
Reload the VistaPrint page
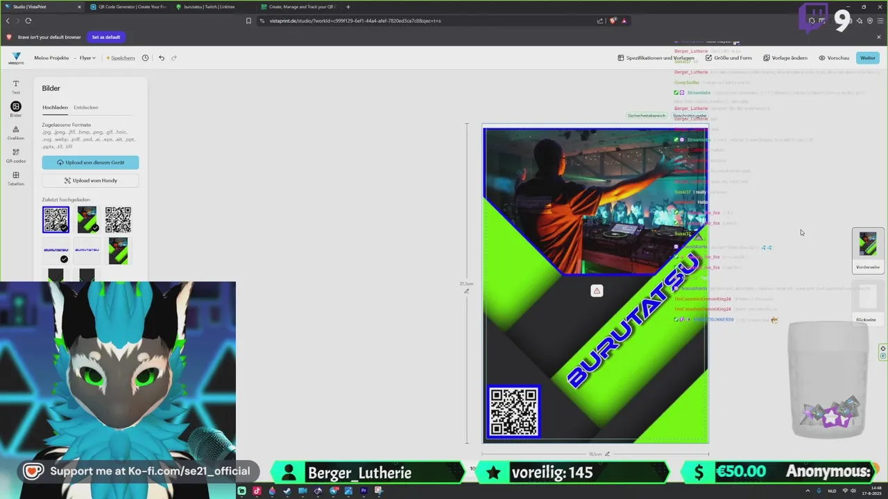pyautogui.click(x=28, y=21)
